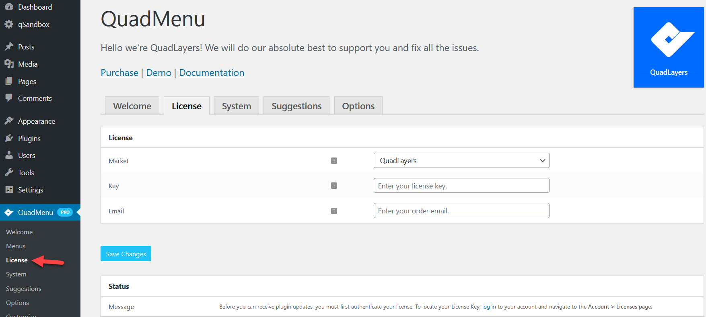
Task: Click info icon beside Key field
Action: (334, 186)
